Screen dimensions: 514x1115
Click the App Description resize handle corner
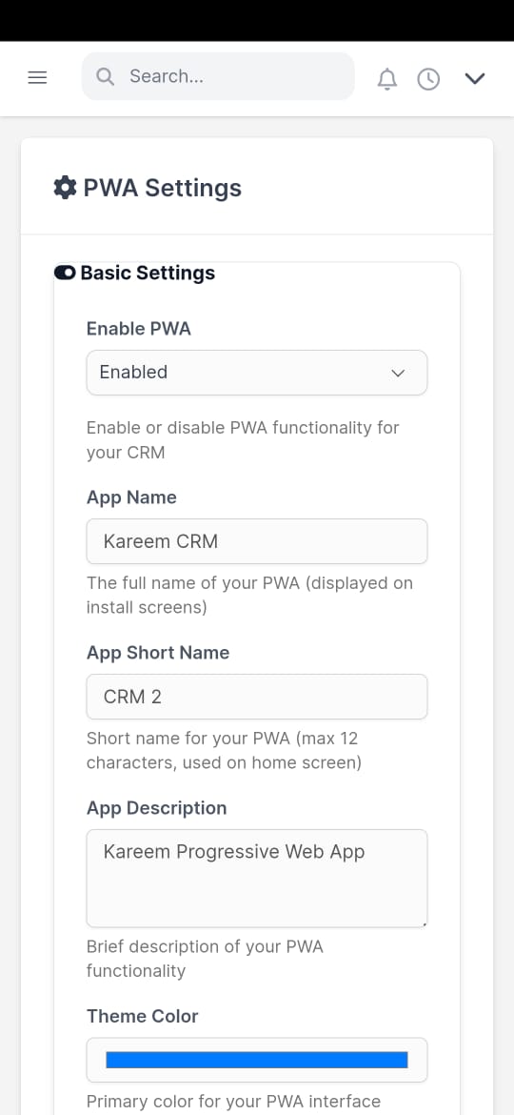point(424,923)
